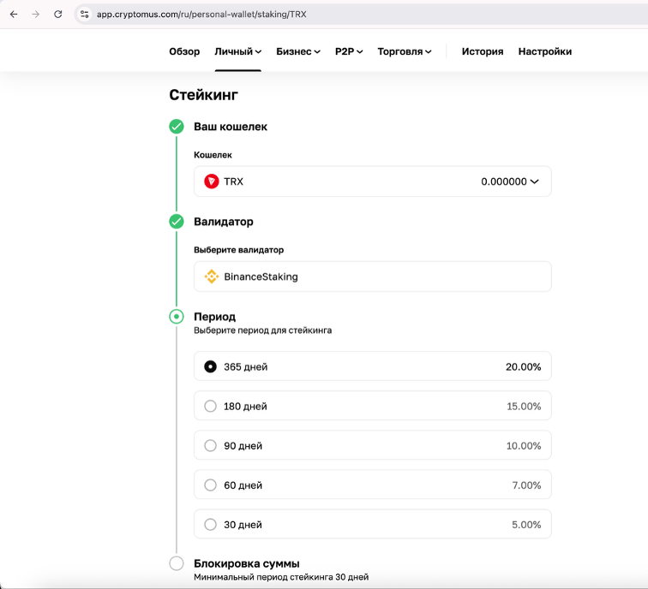Click the browser forward arrow
This screenshot has height=589, width=648.
pyautogui.click(x=36, y=14)
